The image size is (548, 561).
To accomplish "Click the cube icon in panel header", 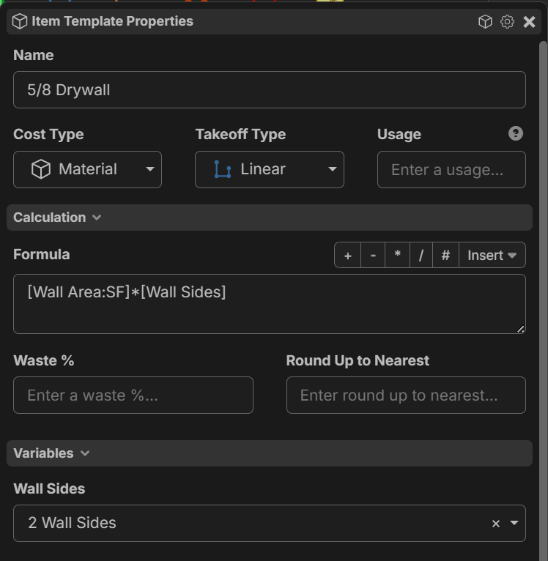I will pyautogui.click(x=485, y=21).
